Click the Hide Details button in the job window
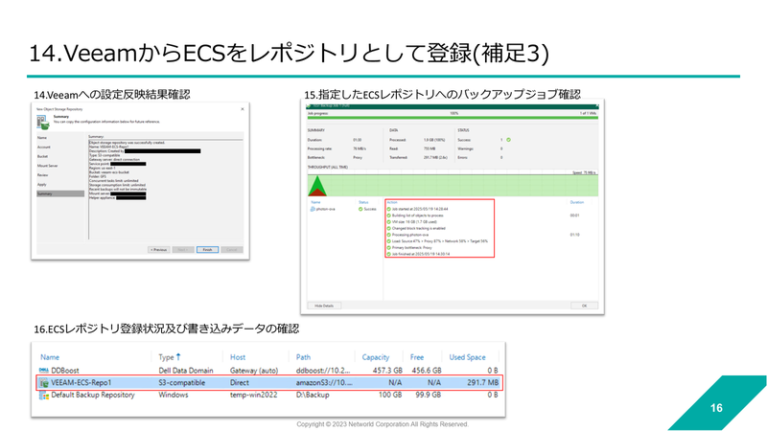 pyautogui.click(x=324, y=306)
